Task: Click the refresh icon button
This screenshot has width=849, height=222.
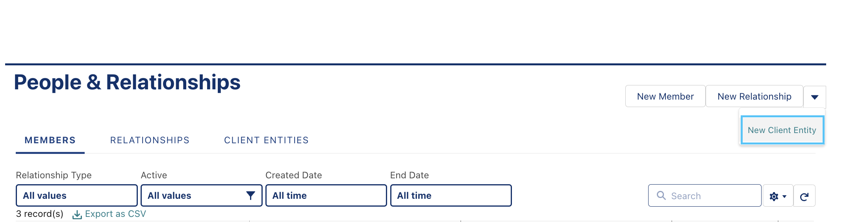Action: [x=804, y=196]
